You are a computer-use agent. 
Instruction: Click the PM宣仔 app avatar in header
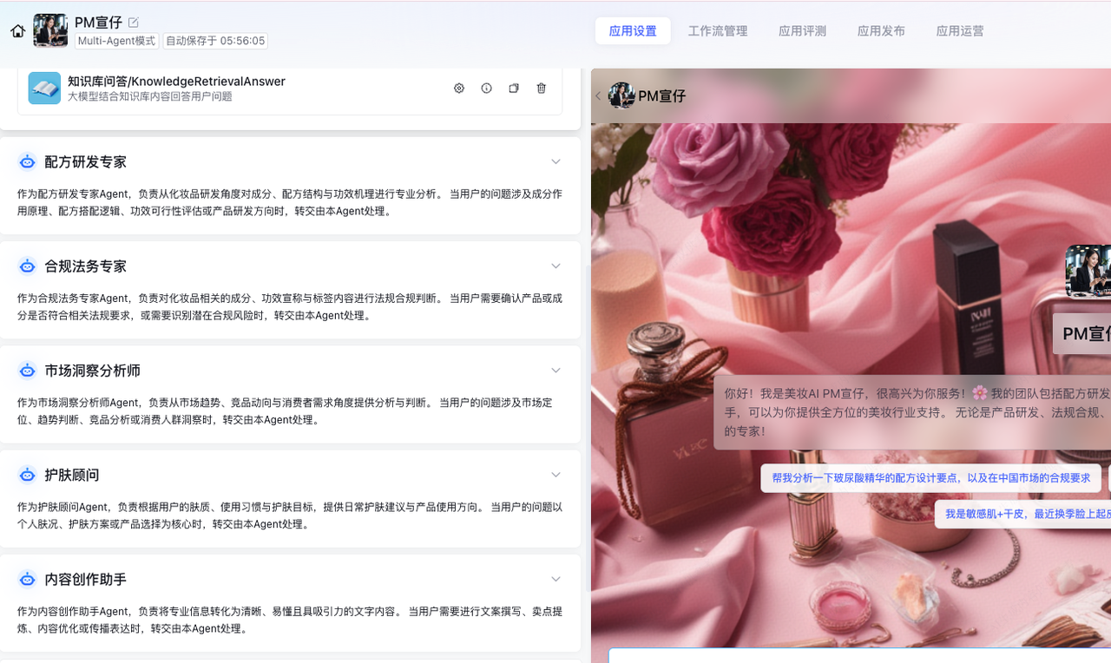point(50,30)
